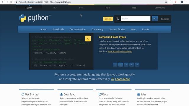189x106 pixels.
Task: Click the Get Started heading
Action: (32, 95)
